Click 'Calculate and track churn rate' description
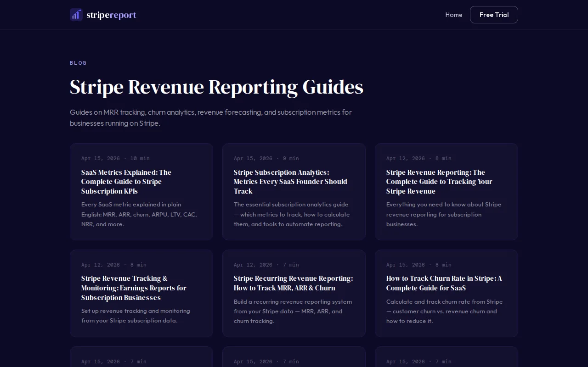The height and width of the screenshot is (367, 588). coord(444,311)
